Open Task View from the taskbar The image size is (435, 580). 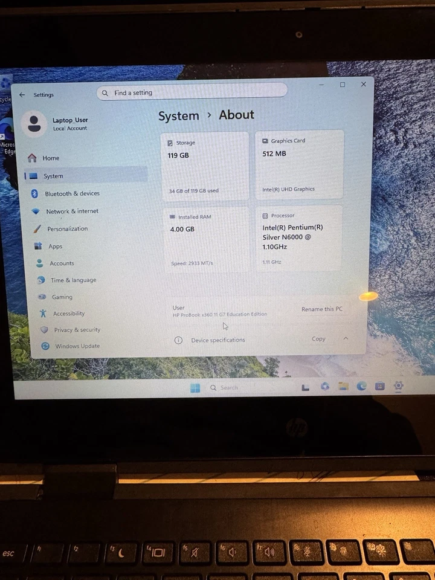(x=306, y=387)
